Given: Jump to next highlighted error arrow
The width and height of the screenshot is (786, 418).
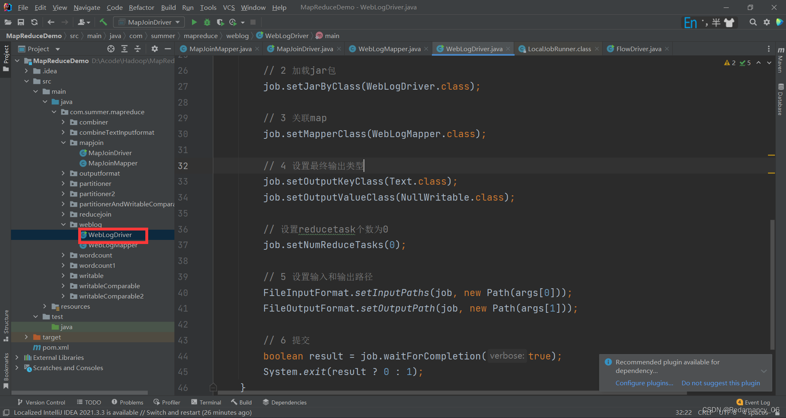Looking at the screenshot, I should [769, 63].
